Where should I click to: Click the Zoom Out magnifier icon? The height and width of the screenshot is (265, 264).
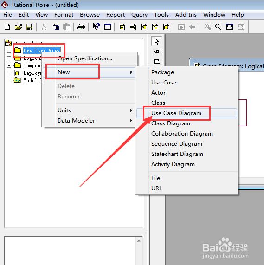tap(218, 27)
